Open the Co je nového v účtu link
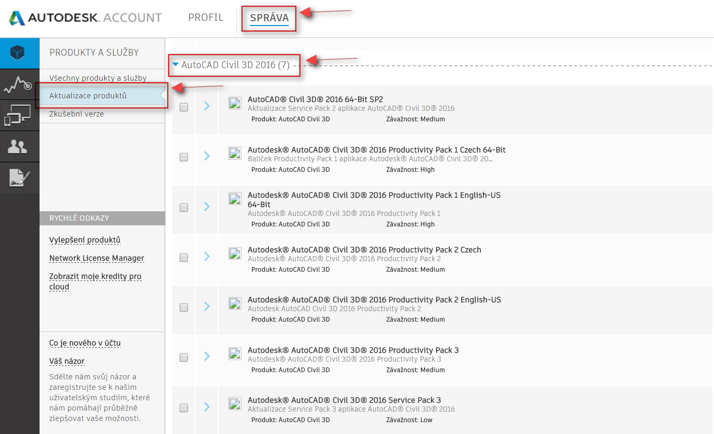Image resolution: width=714 pixels, height=434 pixels. click(85, 343)
